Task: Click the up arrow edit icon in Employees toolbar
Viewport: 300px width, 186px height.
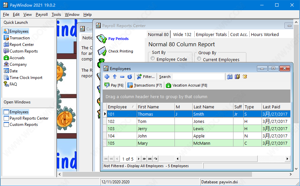Action: coord(115,77)
